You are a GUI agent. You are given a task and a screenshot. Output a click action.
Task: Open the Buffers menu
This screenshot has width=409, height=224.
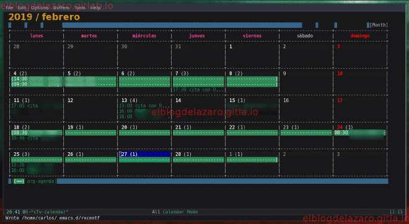[x=61, y=8]
